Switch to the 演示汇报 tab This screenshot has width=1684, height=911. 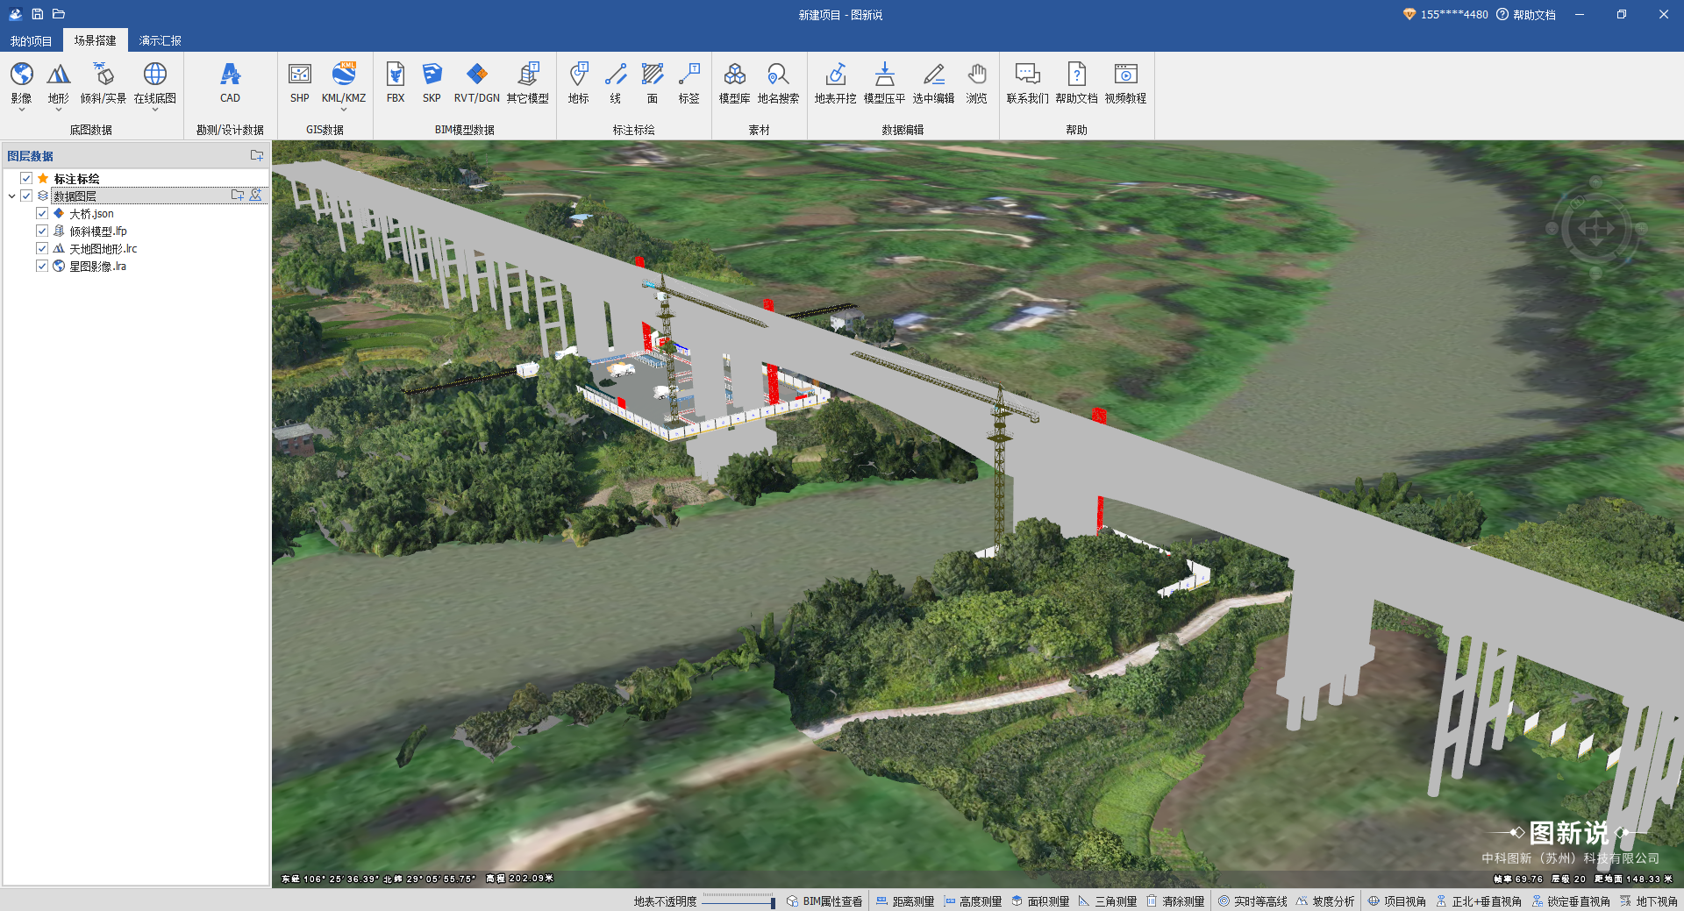(x=160, y=41)
